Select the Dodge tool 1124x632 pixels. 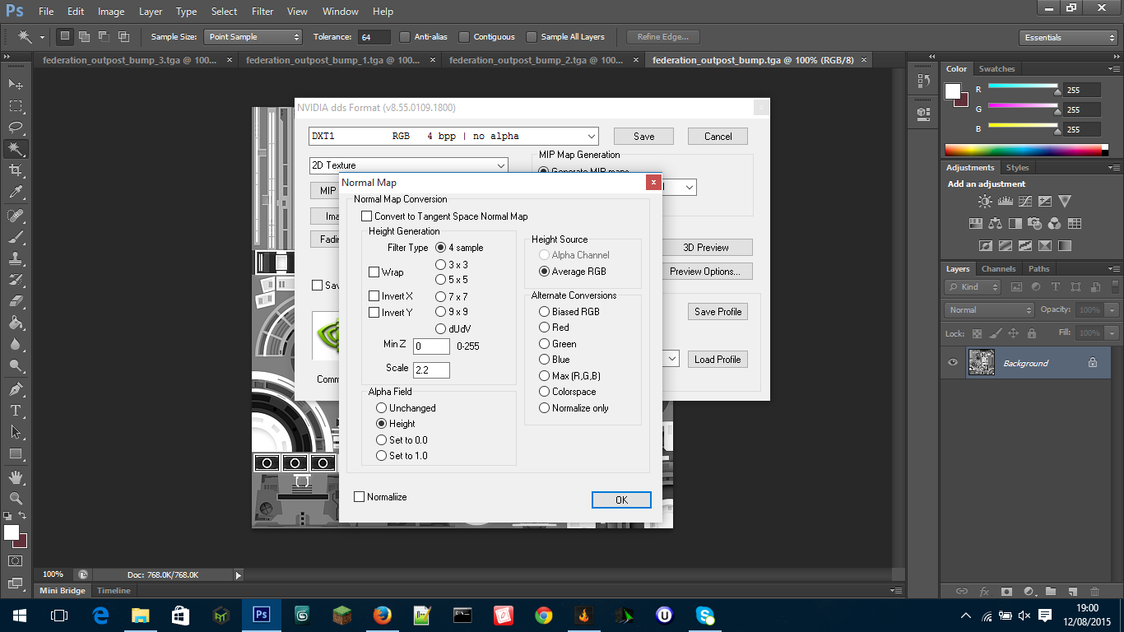click(16, 365)
